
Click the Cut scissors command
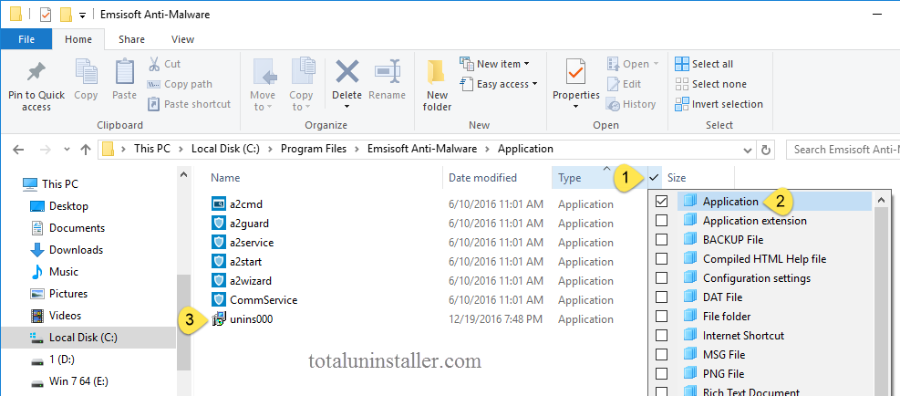point(163,64)
